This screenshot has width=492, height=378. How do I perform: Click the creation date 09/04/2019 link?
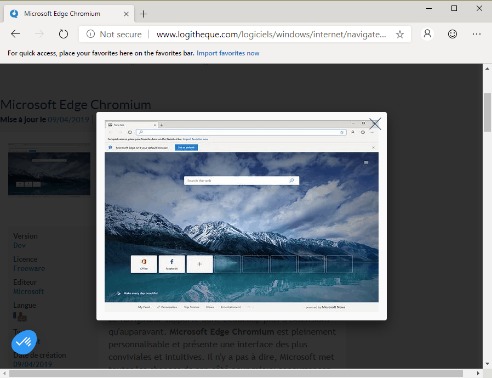(33, 364)
